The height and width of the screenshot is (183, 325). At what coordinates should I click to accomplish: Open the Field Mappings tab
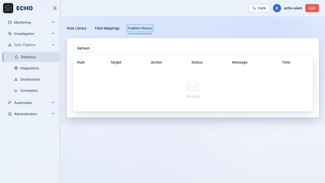point(107,28)
